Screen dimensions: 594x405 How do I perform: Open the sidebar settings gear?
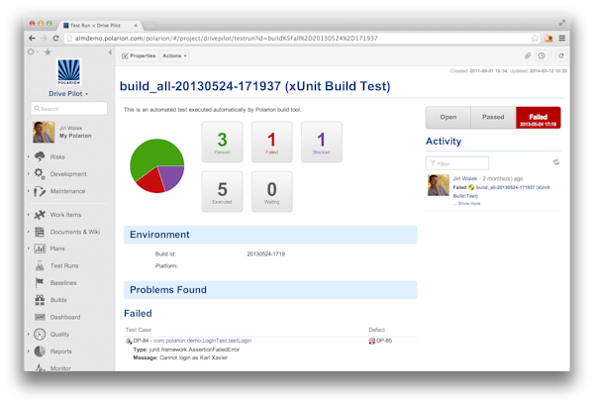point(33,51)
